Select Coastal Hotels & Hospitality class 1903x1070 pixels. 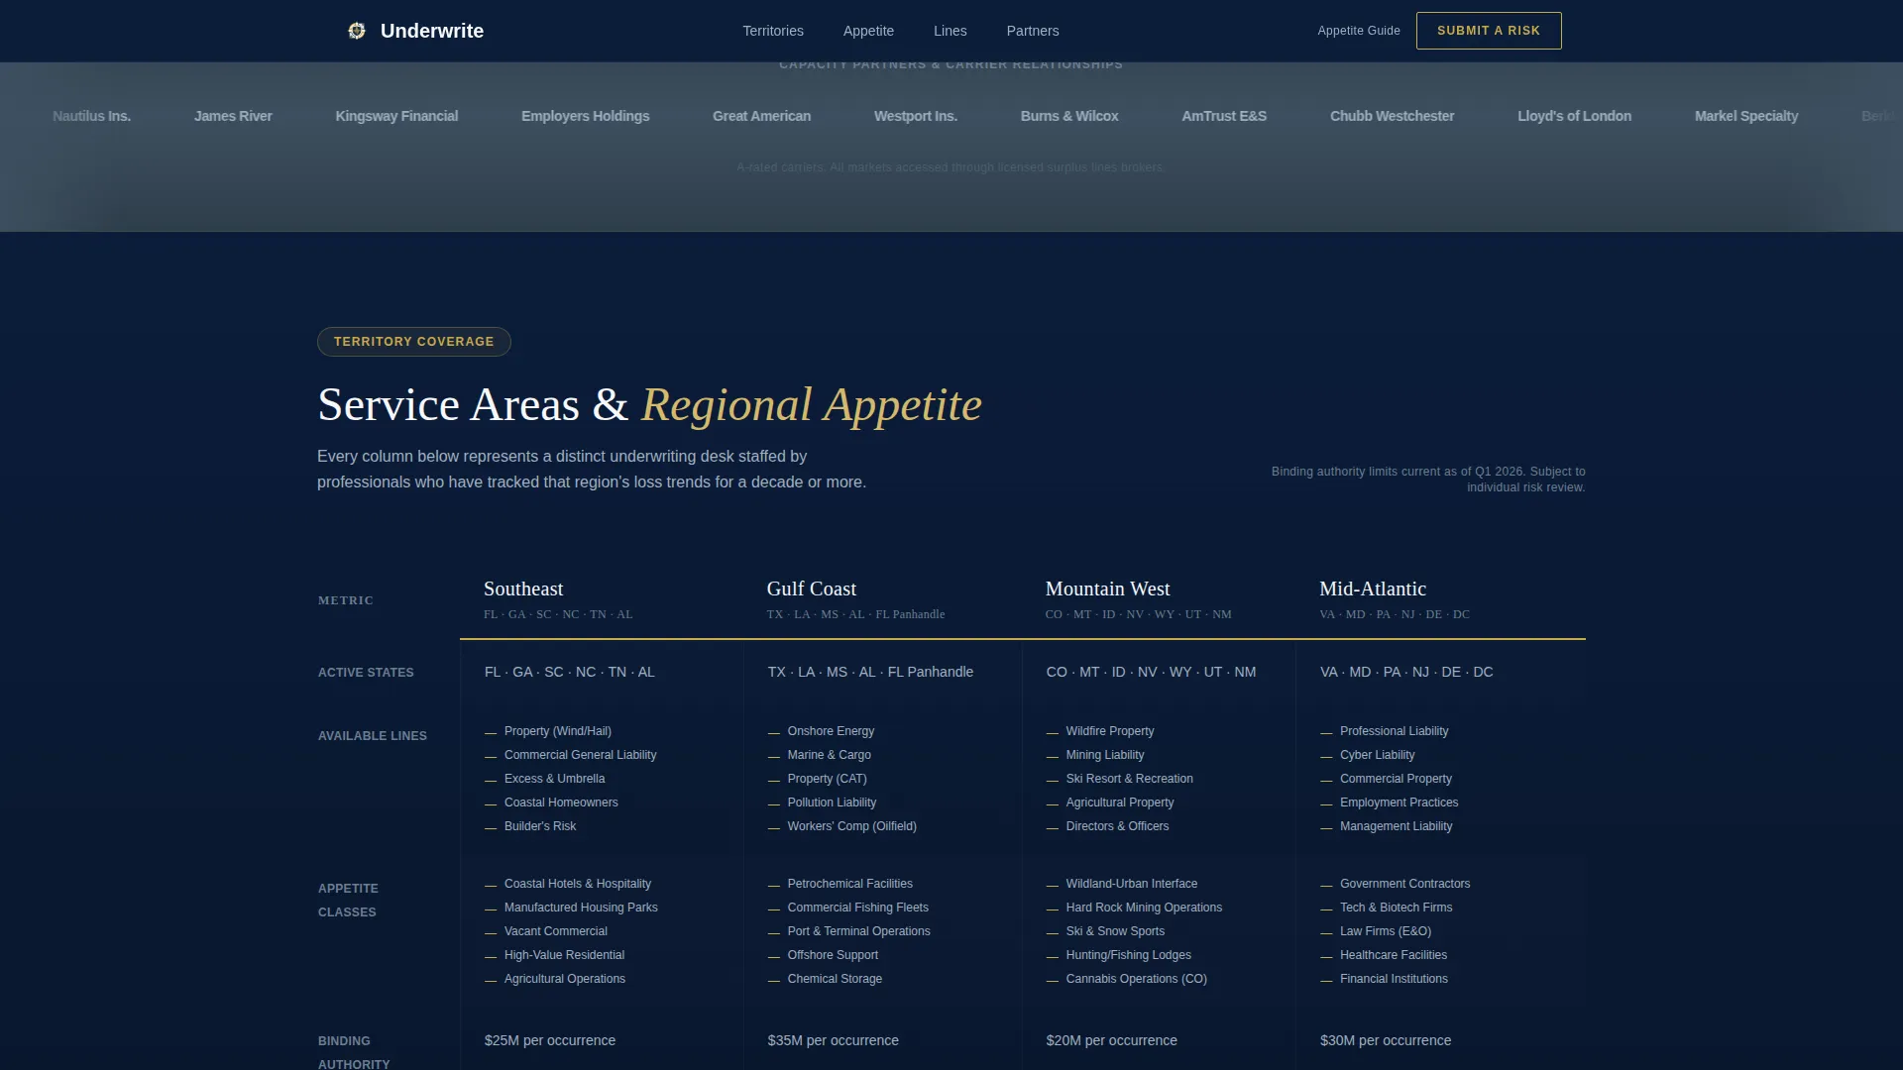(578, 884)
